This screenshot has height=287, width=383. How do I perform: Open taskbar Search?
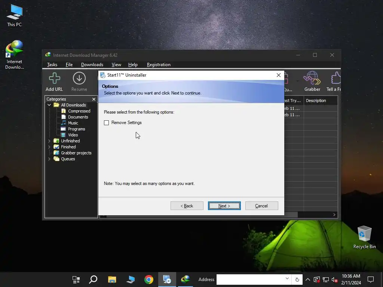pyautogui.click(x=93, y=280)
